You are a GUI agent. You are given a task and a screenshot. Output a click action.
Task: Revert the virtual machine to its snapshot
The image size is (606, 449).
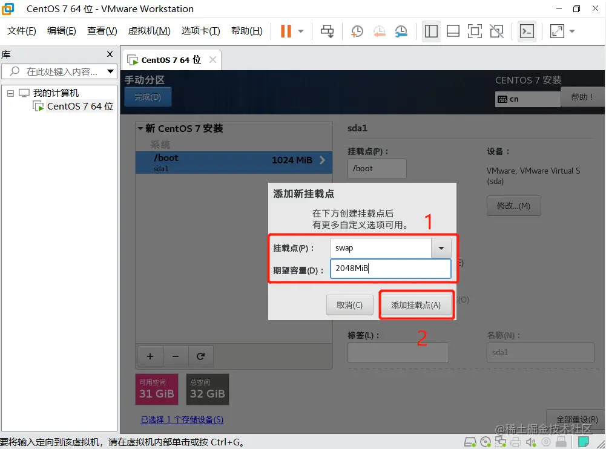click(380, 31)
